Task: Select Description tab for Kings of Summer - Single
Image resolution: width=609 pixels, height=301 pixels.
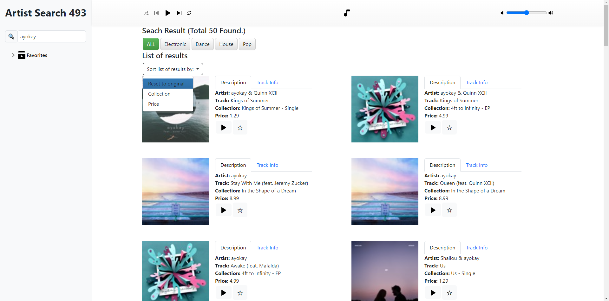Action: 233,82
